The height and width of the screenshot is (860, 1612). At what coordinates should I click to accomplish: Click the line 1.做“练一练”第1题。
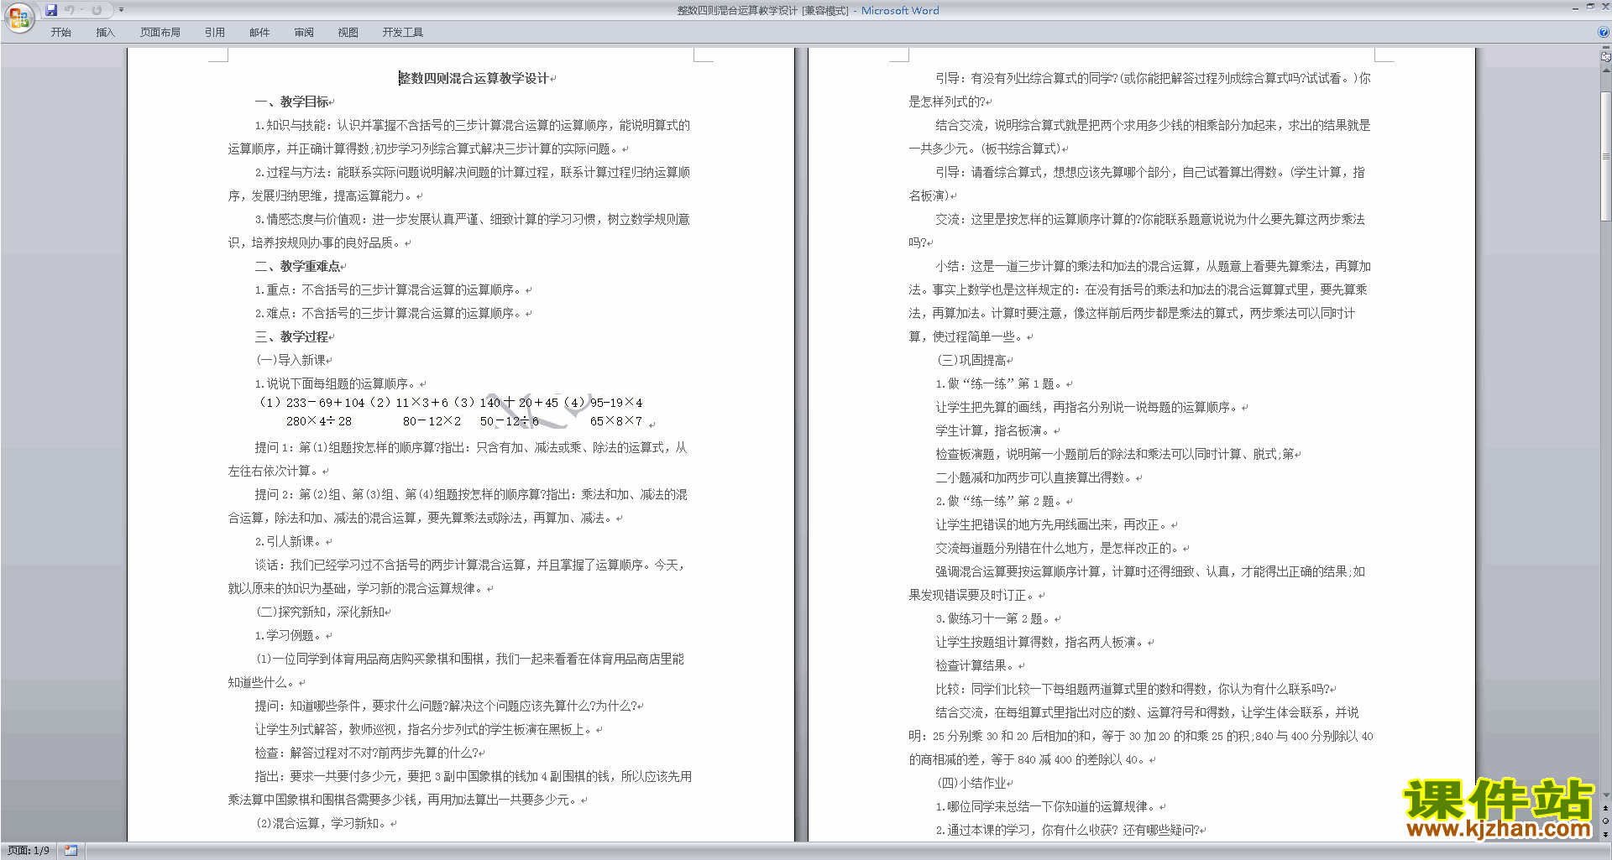(x=1001, y=383)
